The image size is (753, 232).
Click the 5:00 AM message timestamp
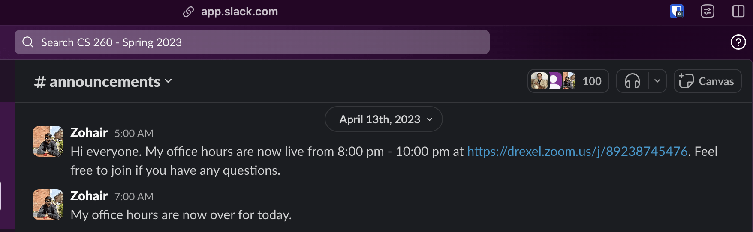point(134,134)
